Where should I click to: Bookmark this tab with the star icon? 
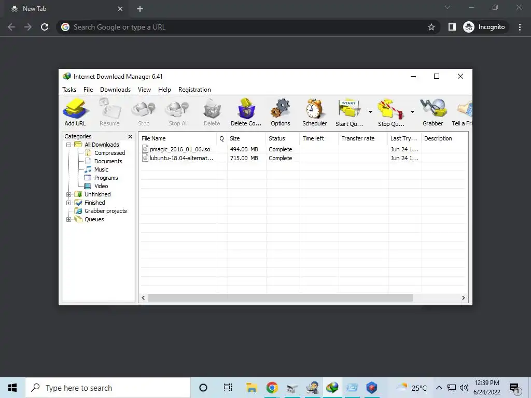[431, 27]
